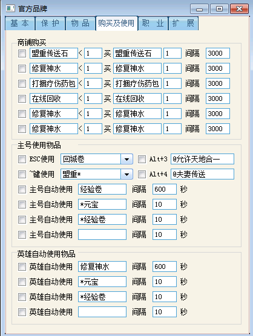The height and width of the screenshot is (336, 253).
Task: Click the 600 interval field in 英雄自动使用物品
Action: (165, 267)
